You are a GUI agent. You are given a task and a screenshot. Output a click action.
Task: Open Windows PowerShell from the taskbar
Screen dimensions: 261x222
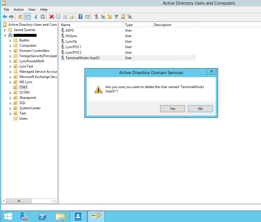(42, 216)
